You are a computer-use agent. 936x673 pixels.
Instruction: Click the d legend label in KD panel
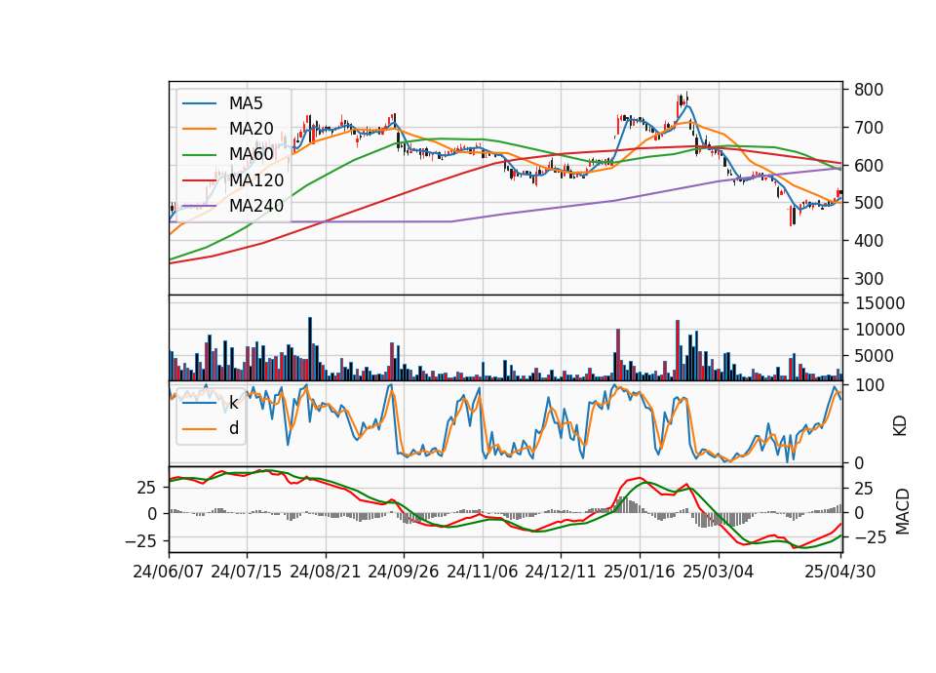tap(234, 428)
